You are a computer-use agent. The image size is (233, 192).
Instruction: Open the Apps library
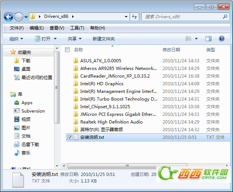click(27, 103)
